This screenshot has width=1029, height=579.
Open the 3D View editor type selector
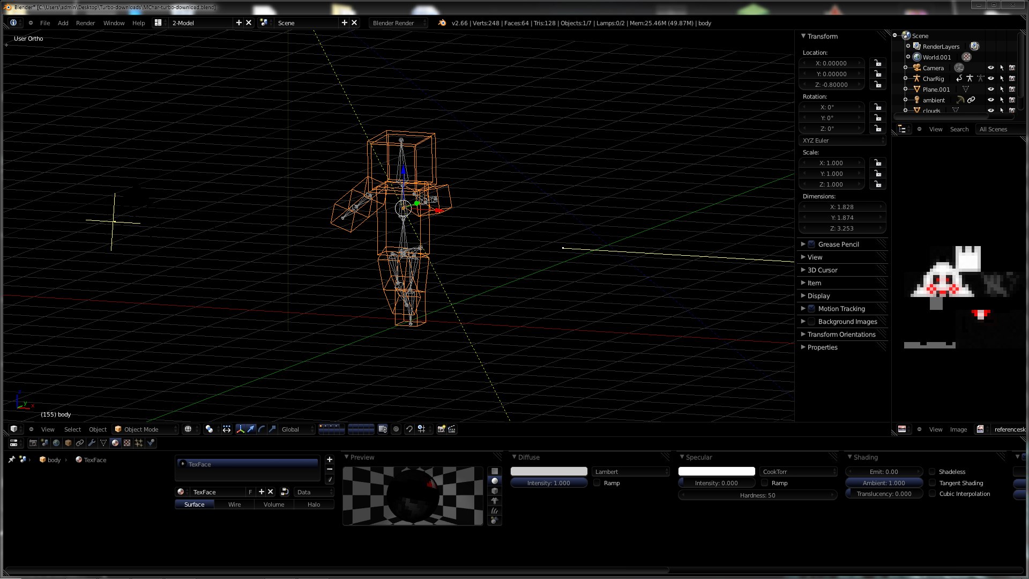(x=16, y=429)
